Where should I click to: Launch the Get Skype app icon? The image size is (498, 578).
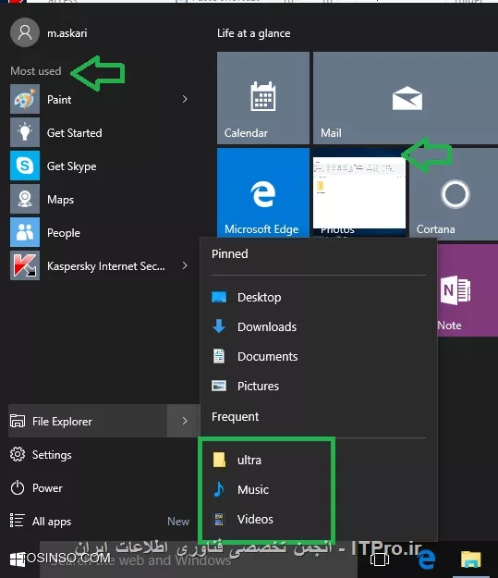point(25,166)
